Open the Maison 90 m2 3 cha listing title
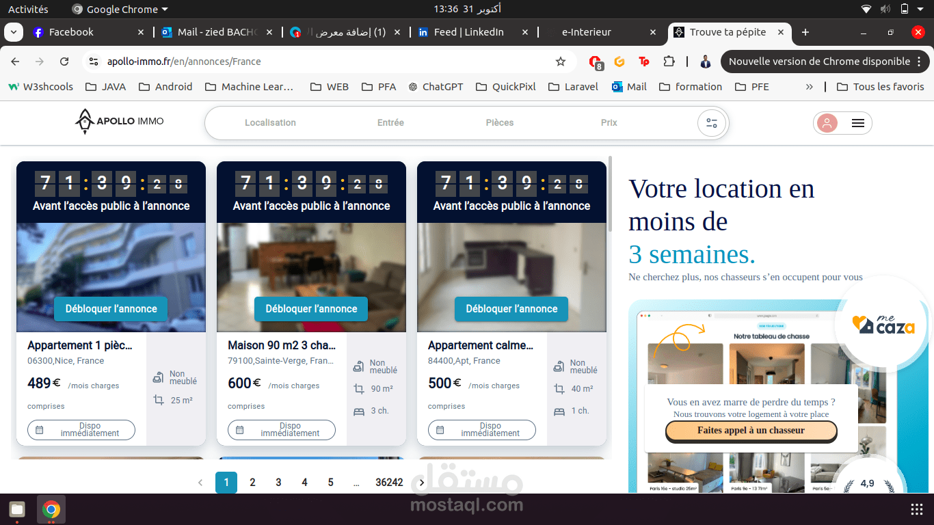The height and width of the screenshot is (525, 934). [x=282, y=345]
